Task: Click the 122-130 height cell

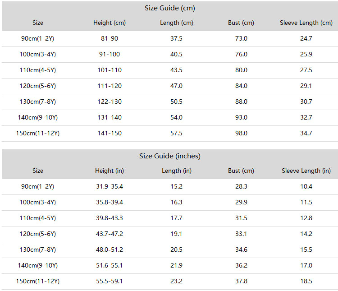Action: pos(110,102)
